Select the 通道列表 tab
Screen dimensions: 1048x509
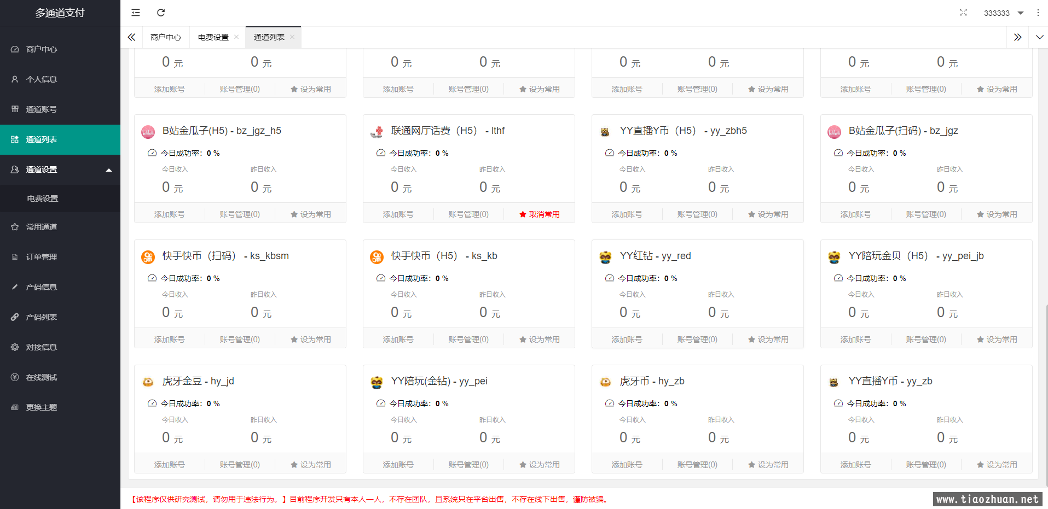(269, 37)
